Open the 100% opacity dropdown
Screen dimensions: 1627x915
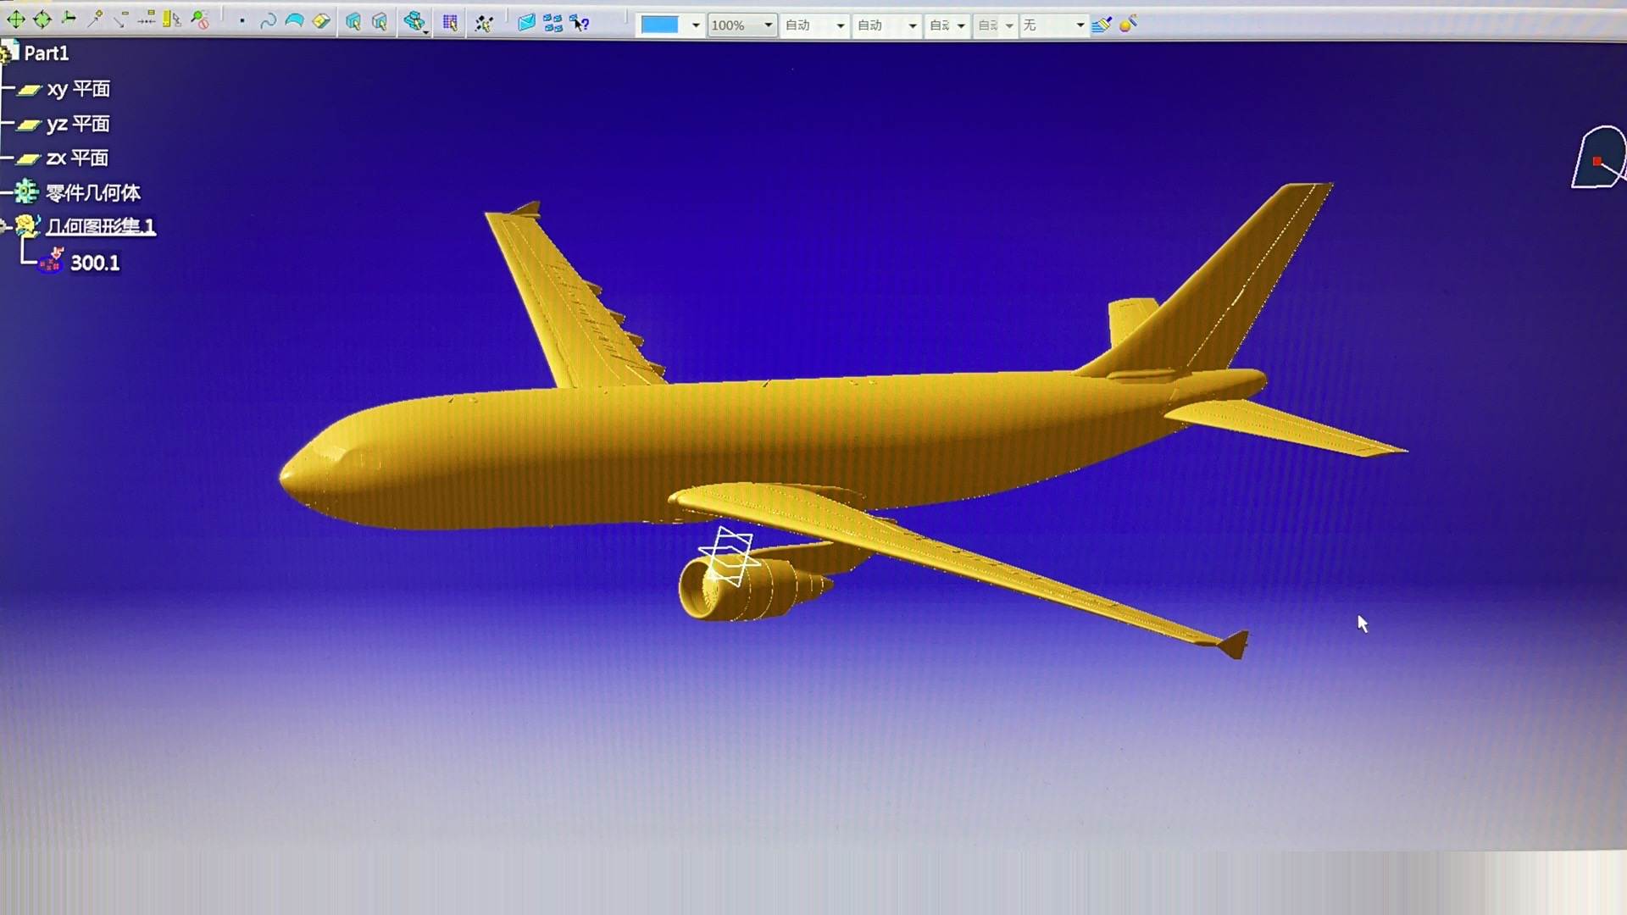click(768, 25)
